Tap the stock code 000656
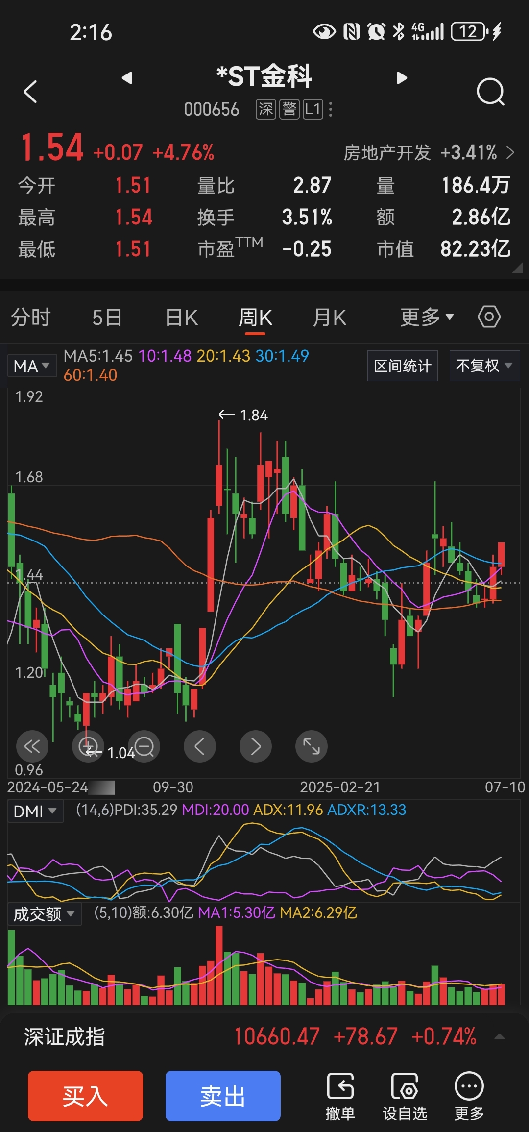The width and height of the screenshot is (529, 1132). pyautogui.click(x=212, y=109)
